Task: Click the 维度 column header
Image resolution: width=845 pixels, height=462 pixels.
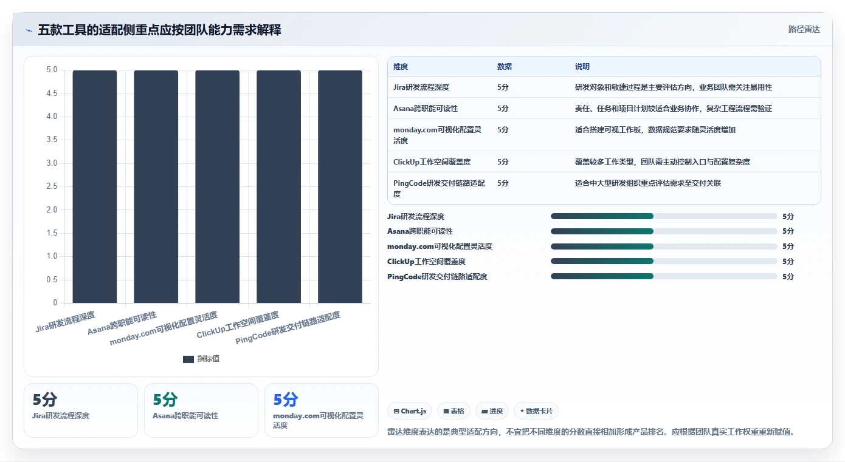Action: 401,67
